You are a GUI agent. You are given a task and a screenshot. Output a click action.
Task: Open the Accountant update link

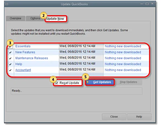click(23, 70)
